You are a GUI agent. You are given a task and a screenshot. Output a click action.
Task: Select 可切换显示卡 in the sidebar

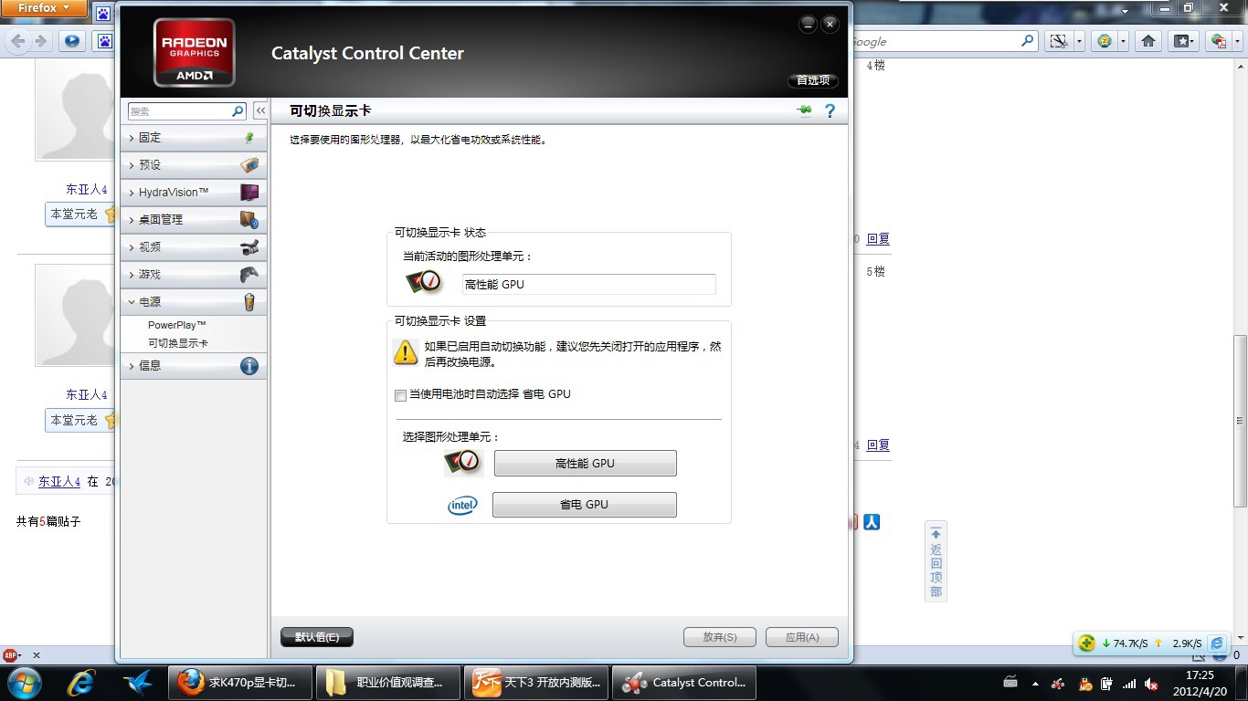(x=178, y=343)
